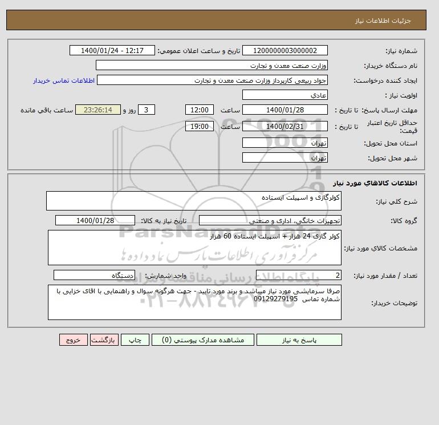Click the remaining time countdown 23:26:14
439x425 pixels.
98,110
